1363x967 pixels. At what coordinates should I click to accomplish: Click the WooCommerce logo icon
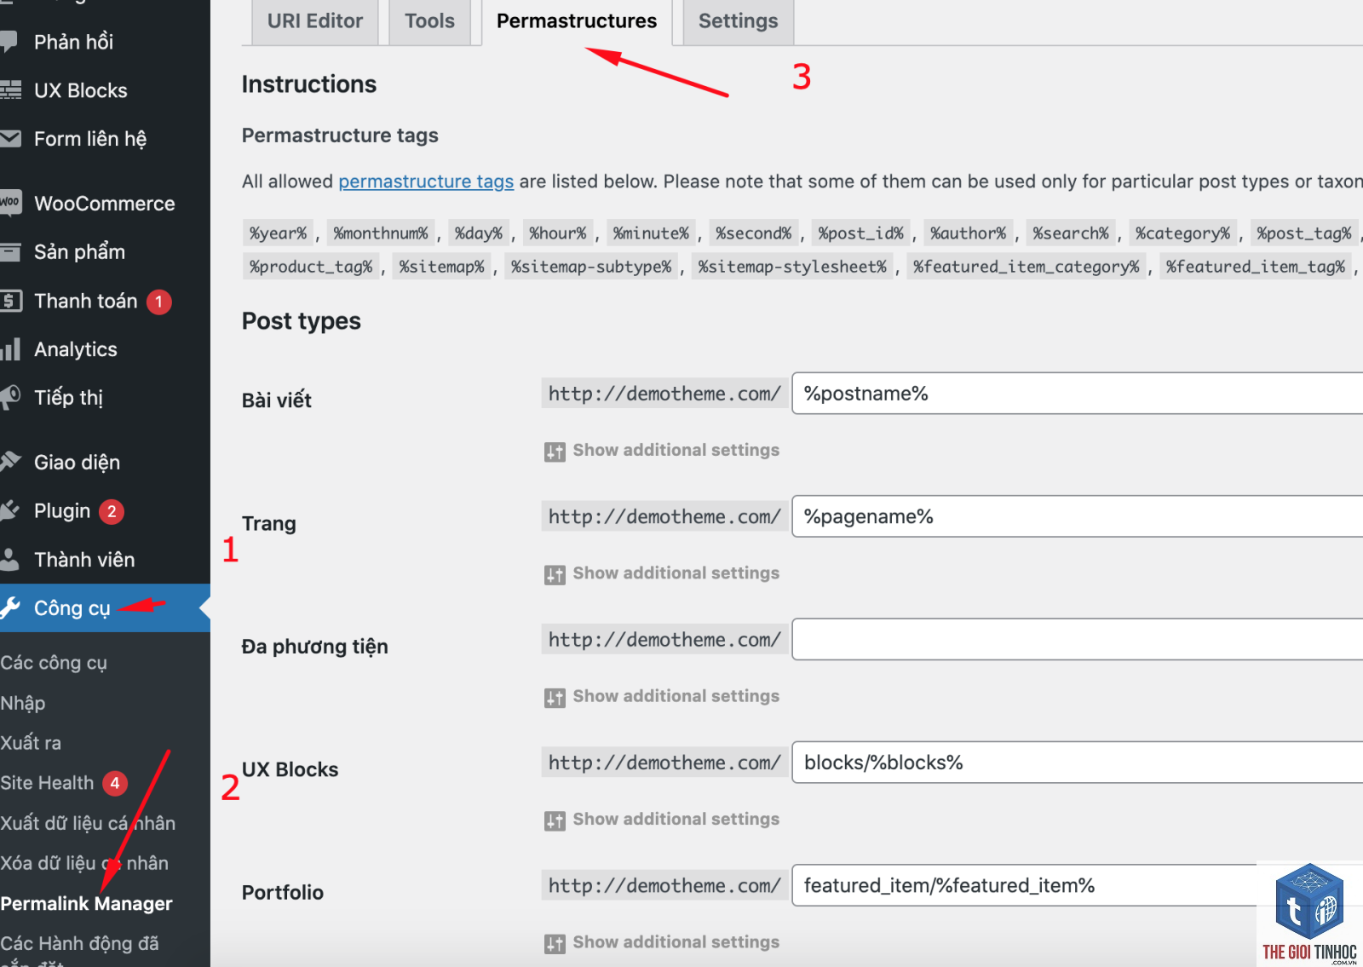10,203
